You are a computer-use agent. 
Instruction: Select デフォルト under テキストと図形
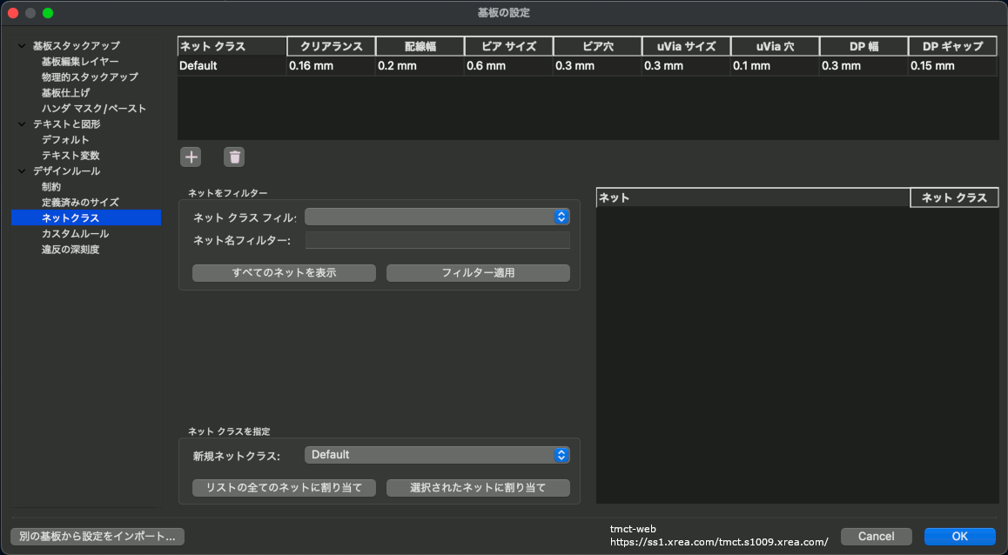[65, 139]
